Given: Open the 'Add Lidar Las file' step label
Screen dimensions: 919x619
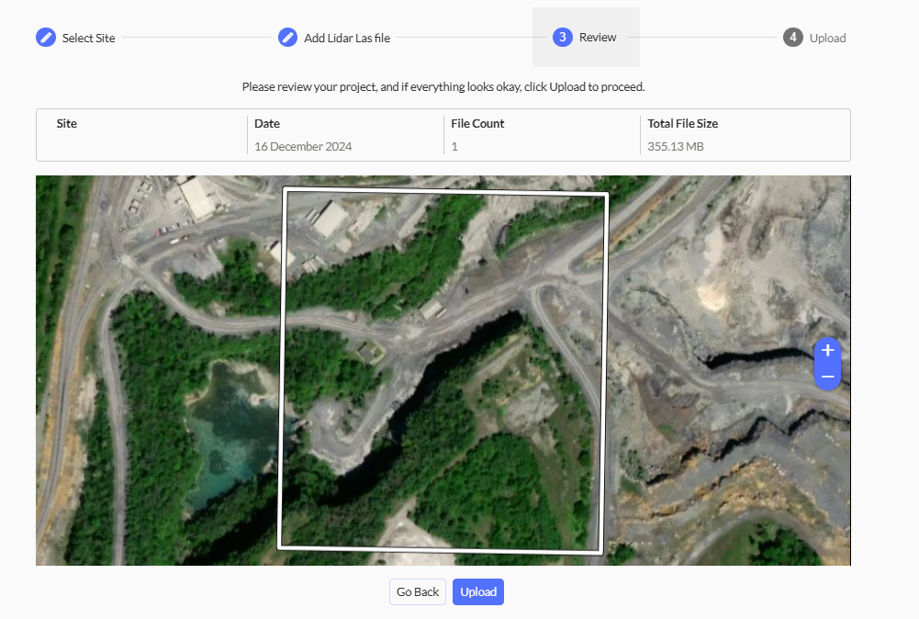Looking at the screenshot, I should (x=347, y=38).
